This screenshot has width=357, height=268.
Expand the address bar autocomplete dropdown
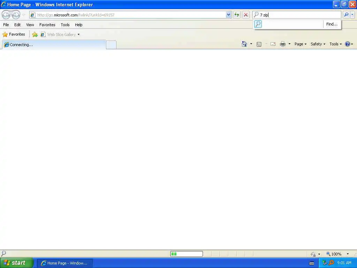(x=228, y=15)
